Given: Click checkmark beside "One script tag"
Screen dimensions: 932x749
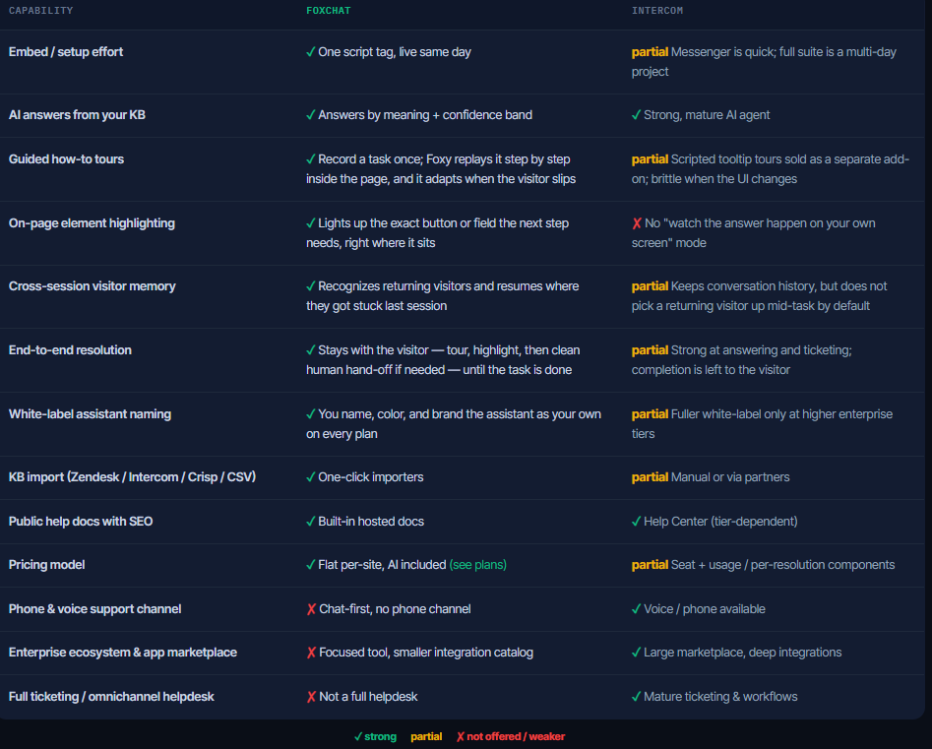Looking at the screenshot, I should (310, 52).
